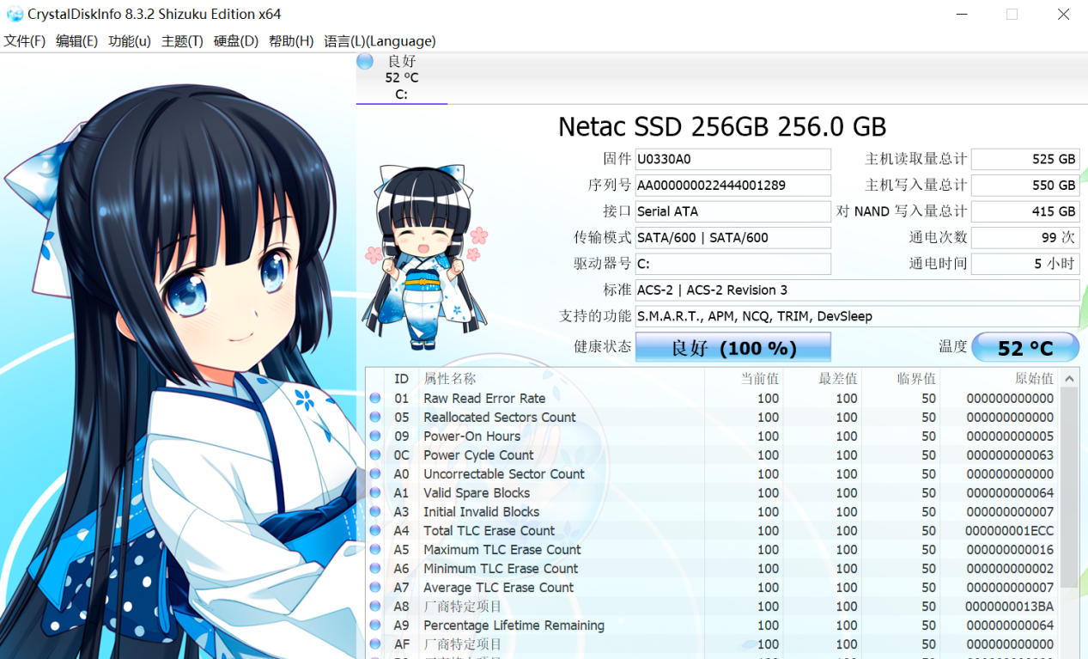Click the power on hours value 5 小时

tap(1025, 264)
